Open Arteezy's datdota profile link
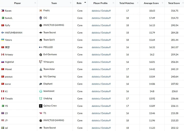 96,55
